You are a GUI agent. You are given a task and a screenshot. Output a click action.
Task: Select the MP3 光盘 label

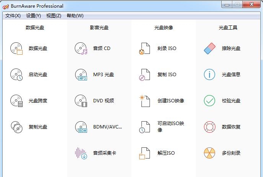(x=104, y=75)
